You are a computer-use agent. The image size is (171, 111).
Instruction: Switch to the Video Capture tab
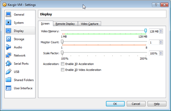tap(89, 24)
